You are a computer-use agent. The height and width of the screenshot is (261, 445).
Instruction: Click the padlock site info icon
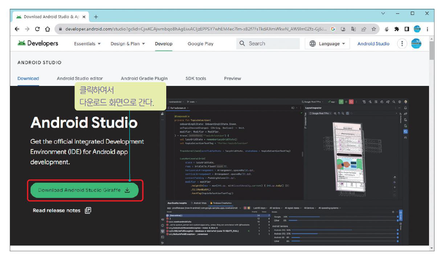61,29
